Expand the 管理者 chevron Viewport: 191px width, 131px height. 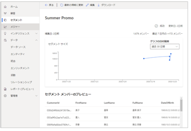point(36,96)
